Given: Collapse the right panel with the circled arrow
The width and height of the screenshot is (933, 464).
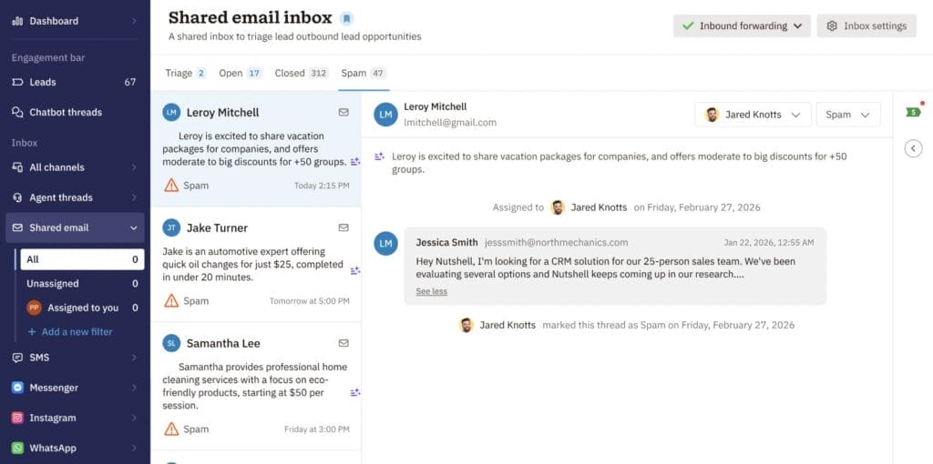Looking at the screenshot, I should 913,148.
